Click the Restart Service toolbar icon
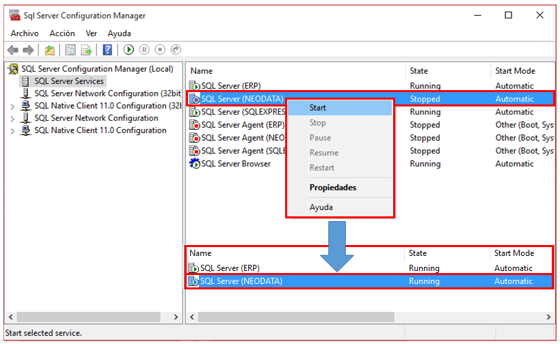 [x=176, y=50]
